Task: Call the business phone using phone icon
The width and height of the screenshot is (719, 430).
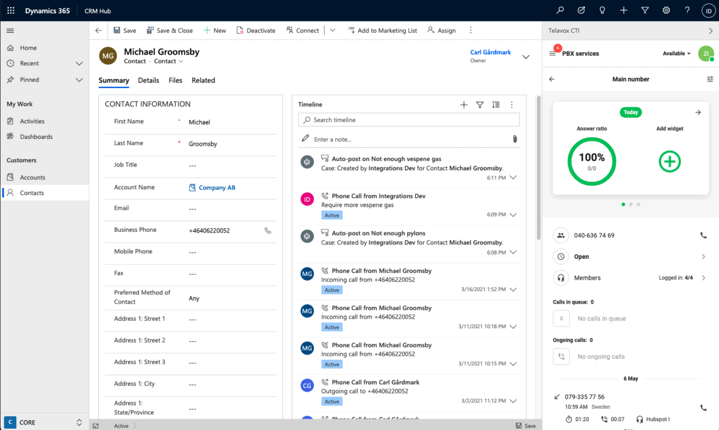Action: tap(268, 231)
